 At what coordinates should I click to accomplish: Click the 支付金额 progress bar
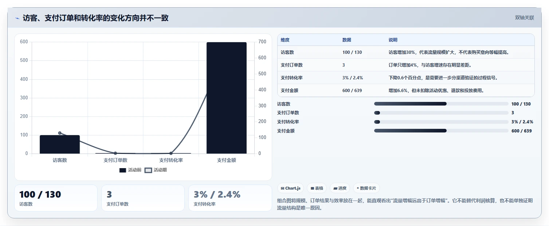(441, 131)
